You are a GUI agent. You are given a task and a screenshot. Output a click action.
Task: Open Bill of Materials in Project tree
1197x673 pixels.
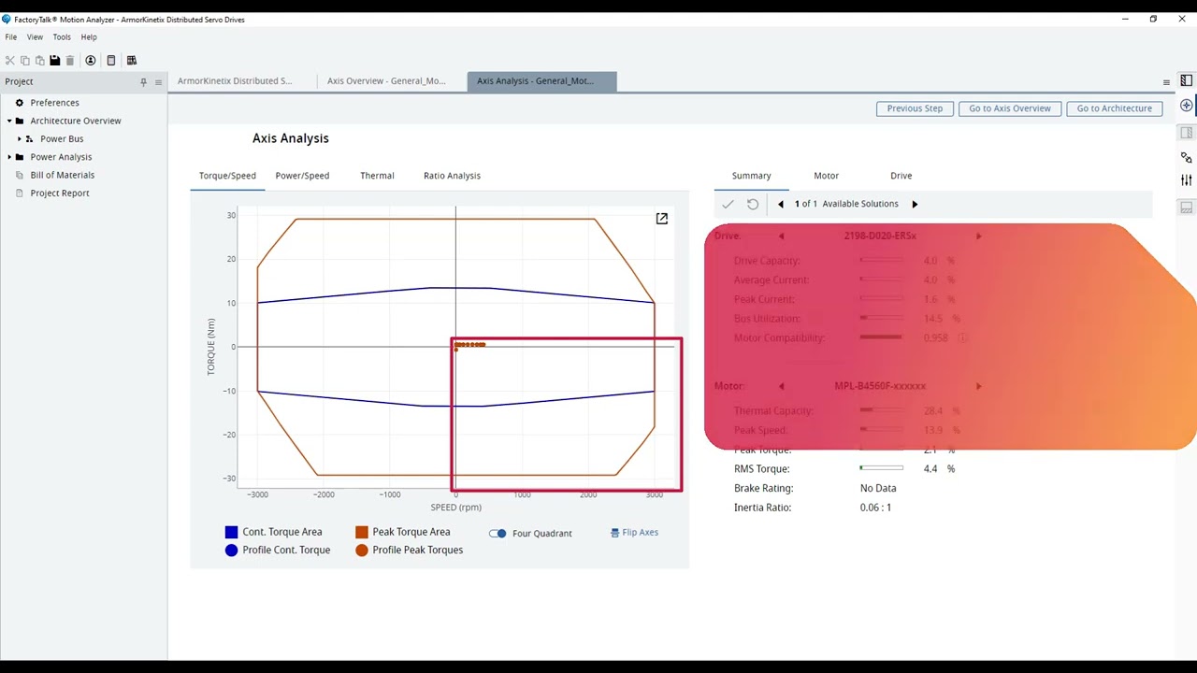62,175
